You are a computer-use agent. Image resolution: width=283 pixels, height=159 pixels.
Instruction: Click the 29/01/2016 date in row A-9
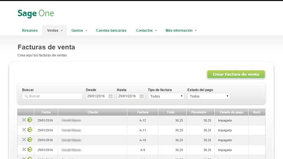point(45,150)
